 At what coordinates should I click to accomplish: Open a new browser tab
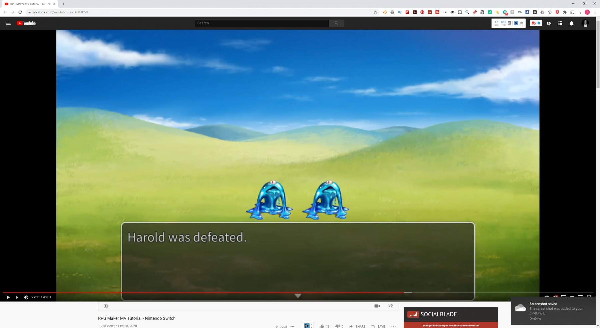(x=63, y=4)
